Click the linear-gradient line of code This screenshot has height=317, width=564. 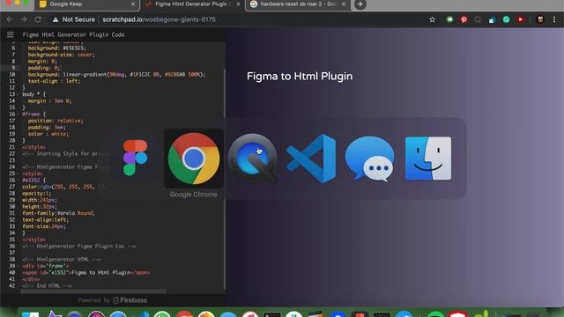tap(116, 74)
